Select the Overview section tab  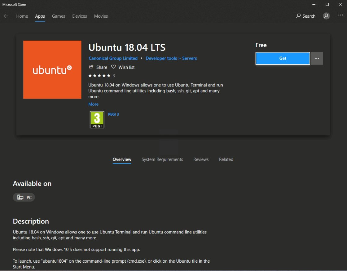pos(122,159)
